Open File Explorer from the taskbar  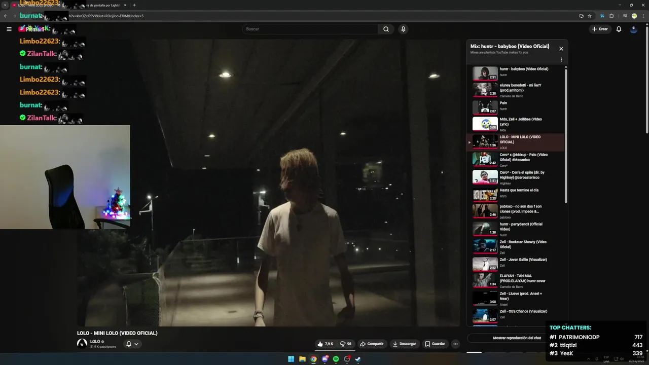tap(302, 359)
